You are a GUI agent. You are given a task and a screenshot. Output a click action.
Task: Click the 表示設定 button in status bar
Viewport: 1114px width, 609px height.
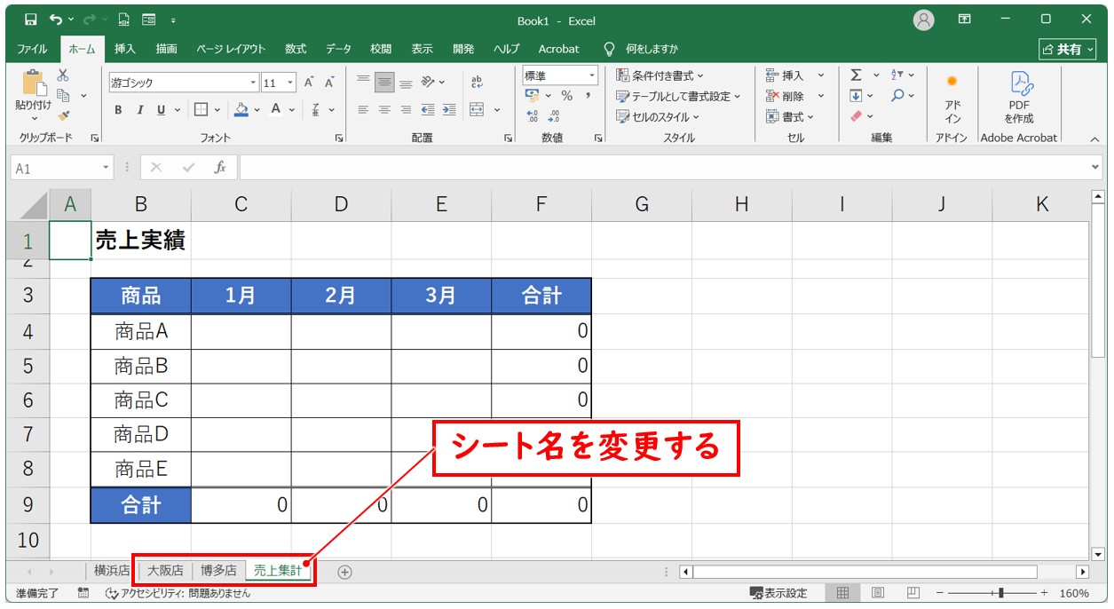click(778, 593)
